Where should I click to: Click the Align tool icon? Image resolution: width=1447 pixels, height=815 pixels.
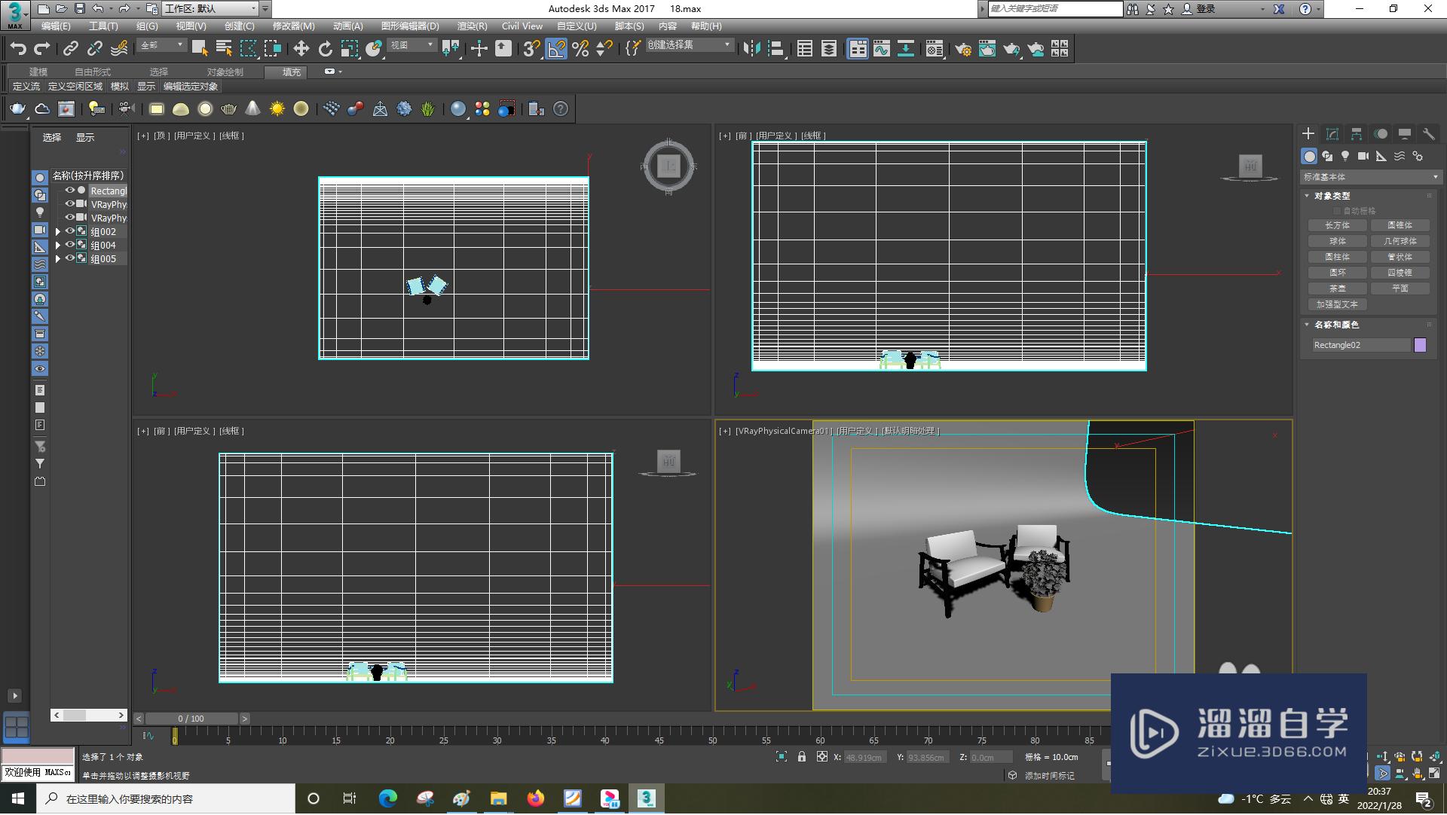click(x=776, y=49)
